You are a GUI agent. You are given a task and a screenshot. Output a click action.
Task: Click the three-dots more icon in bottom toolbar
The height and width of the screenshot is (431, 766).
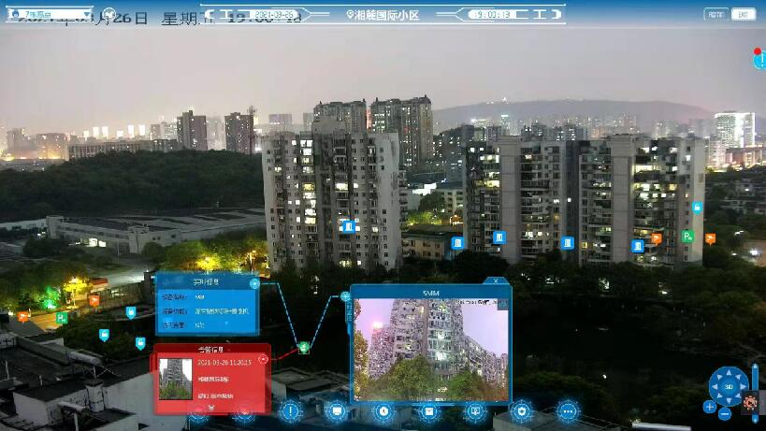pos(568,410)
